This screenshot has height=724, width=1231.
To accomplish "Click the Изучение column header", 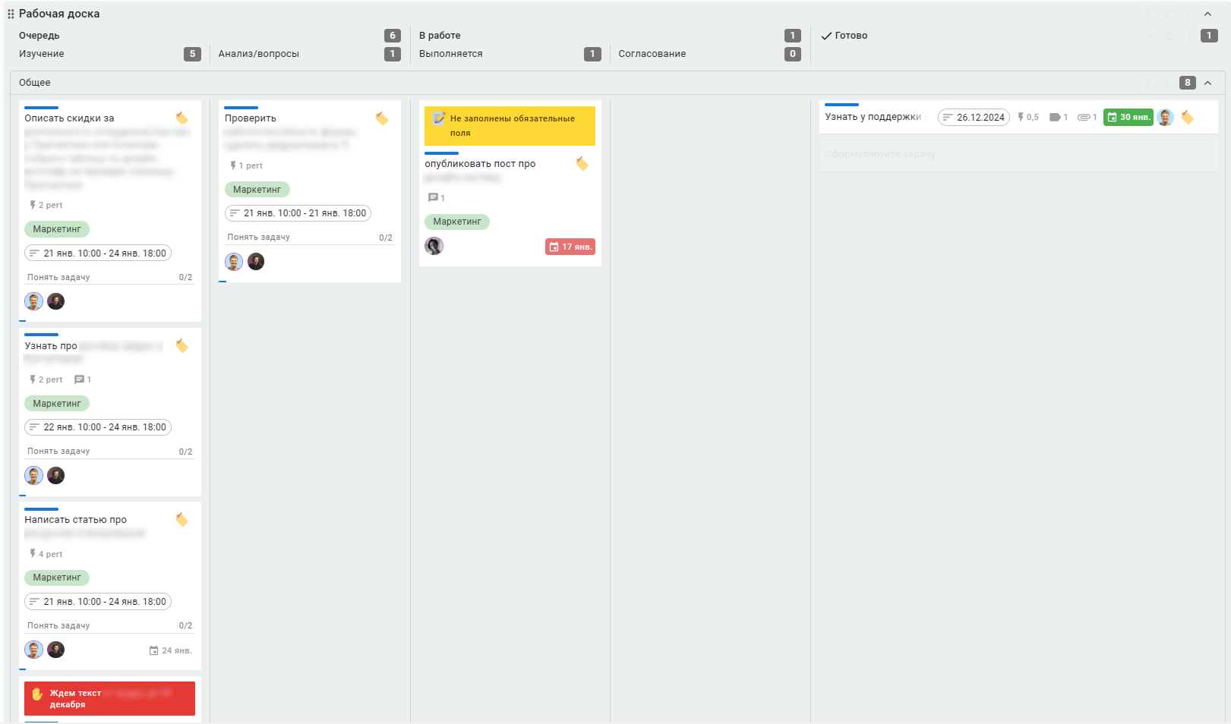I will click(42, 54).
